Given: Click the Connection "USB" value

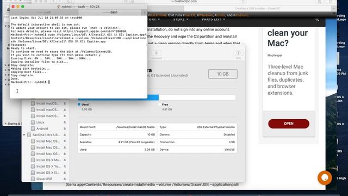Looking at the screenshot, I should 232,142.
